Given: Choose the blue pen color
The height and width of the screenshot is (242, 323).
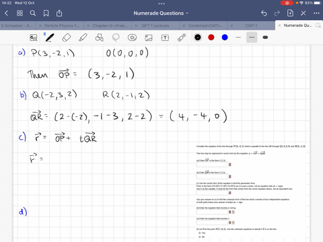Looking at the screenshot, I should 225,38.
